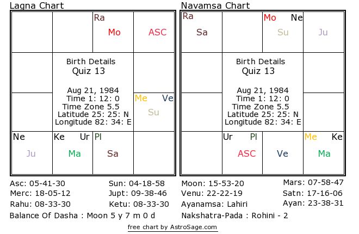
Task: Click ASC in the Navamsa chart
Action: [x=246, y=154]
